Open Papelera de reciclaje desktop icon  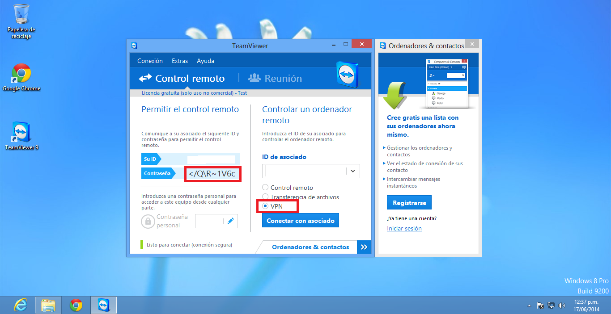[x=21, y=21]
